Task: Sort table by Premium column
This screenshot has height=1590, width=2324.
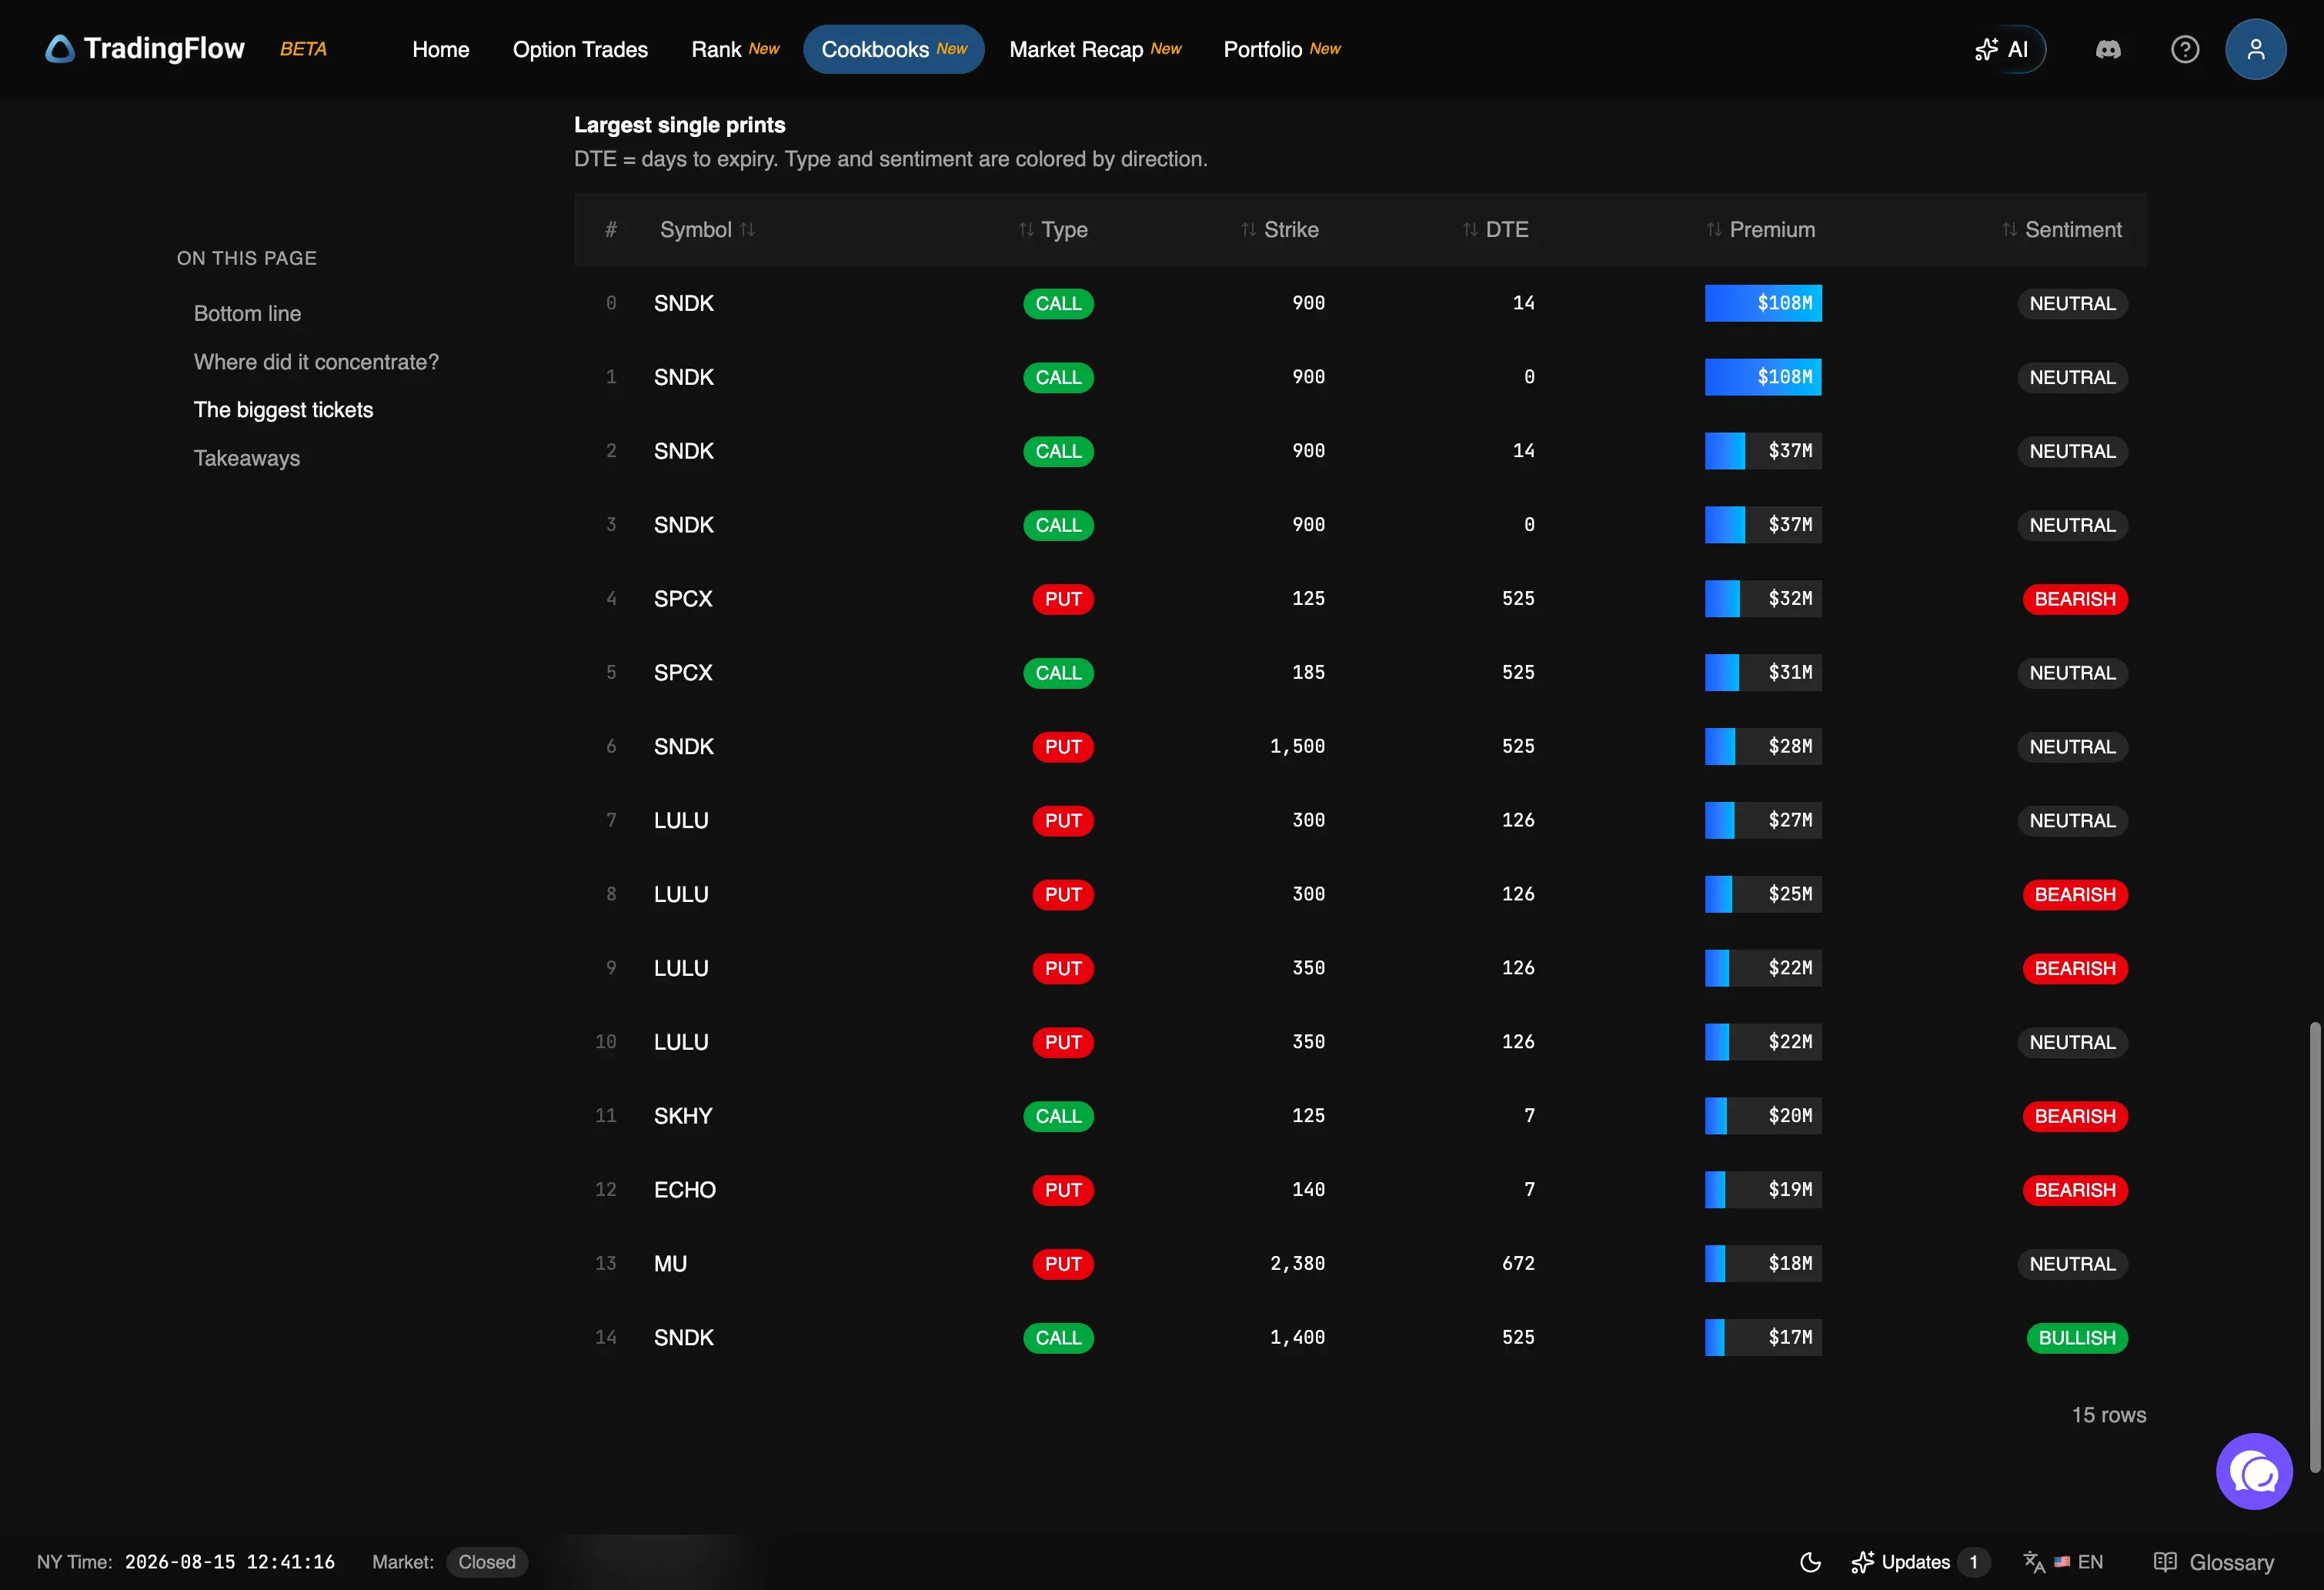Action: tap(1760, 230)
